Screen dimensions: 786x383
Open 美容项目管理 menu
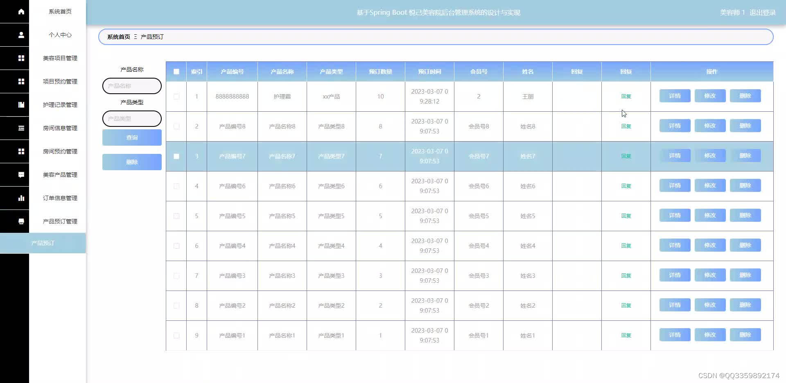click(60, 58)
